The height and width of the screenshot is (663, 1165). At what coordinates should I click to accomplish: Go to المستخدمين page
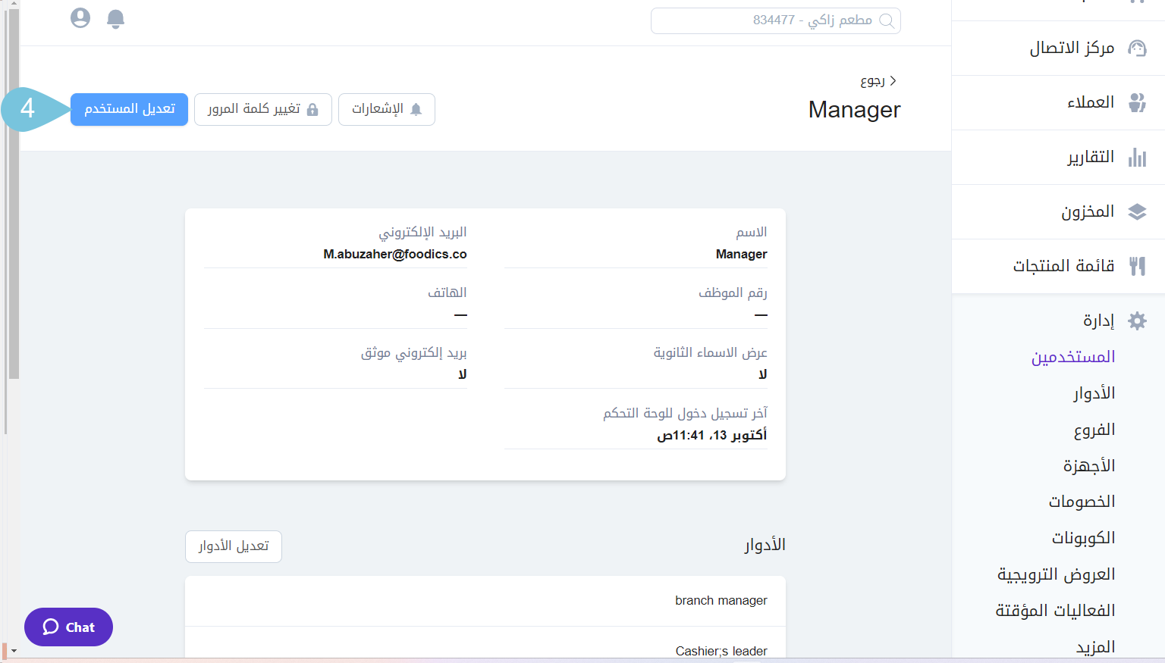pos(1073,357)
